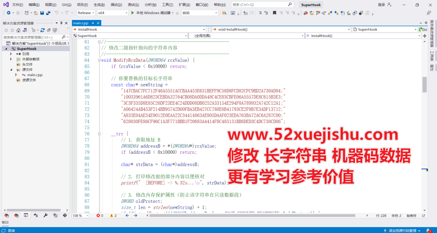Open the 工具(T) menu
The width and height of the screenshot is (437, 233).
(167, 5)
